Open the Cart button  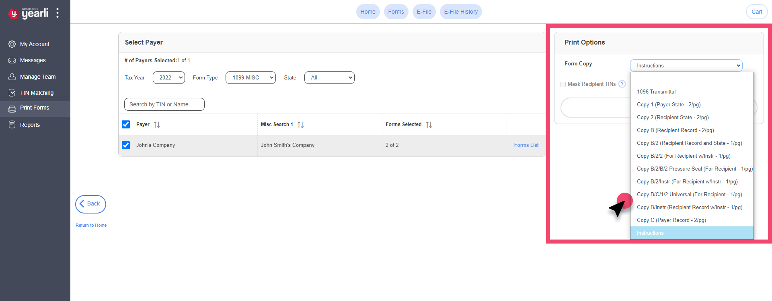[757, 12]
